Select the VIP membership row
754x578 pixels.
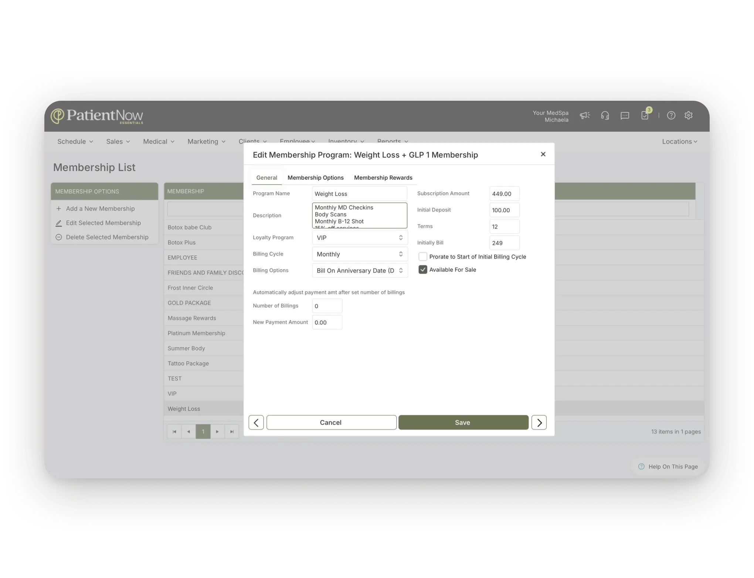pos(204,394)
